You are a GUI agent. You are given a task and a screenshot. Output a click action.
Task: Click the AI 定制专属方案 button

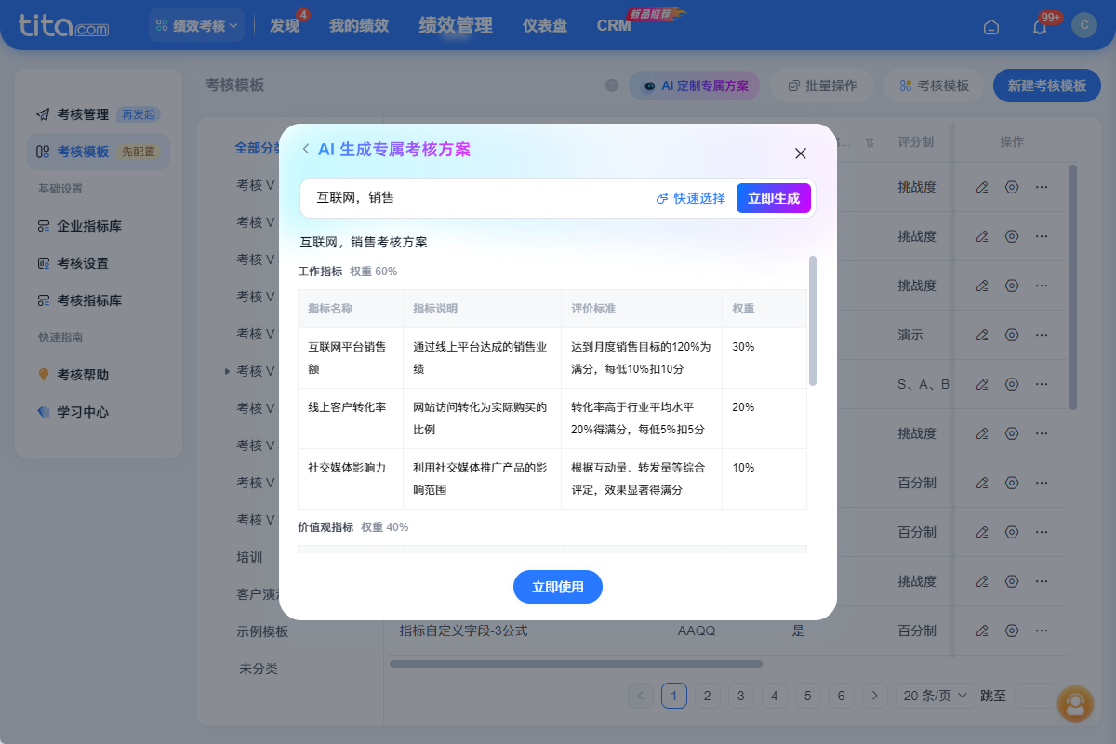pos(695,86)
